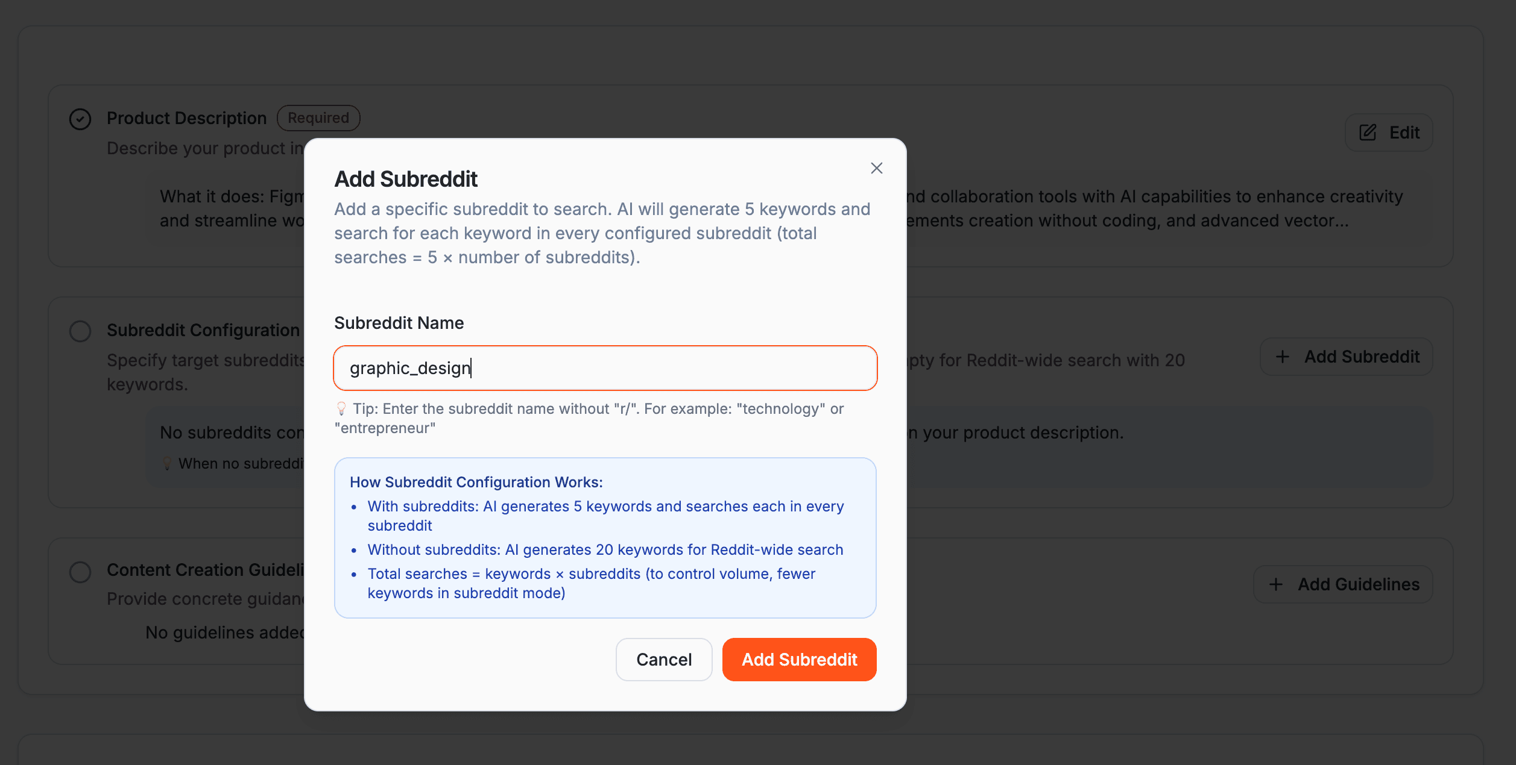Click the Add Subreddit dialog title
Image resolution: width=1516 pixels, height=765 pixels.
click(405, 178)
